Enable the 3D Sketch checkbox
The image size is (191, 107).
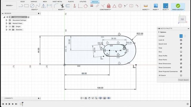point(181,75)
